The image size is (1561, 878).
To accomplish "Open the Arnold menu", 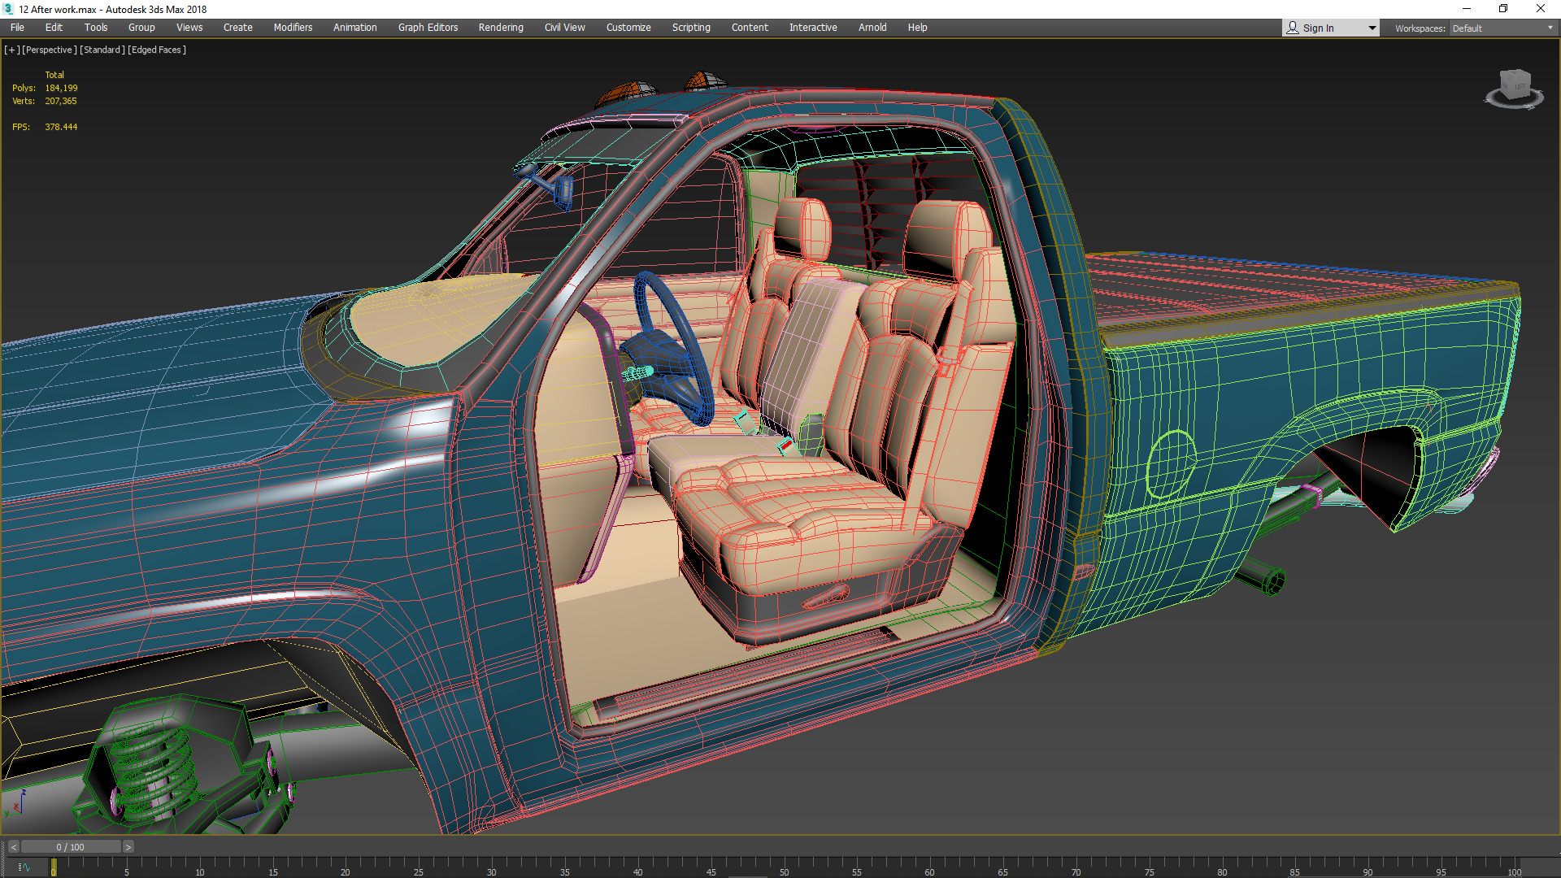I will pyautogui.click(x=872, y=28).
